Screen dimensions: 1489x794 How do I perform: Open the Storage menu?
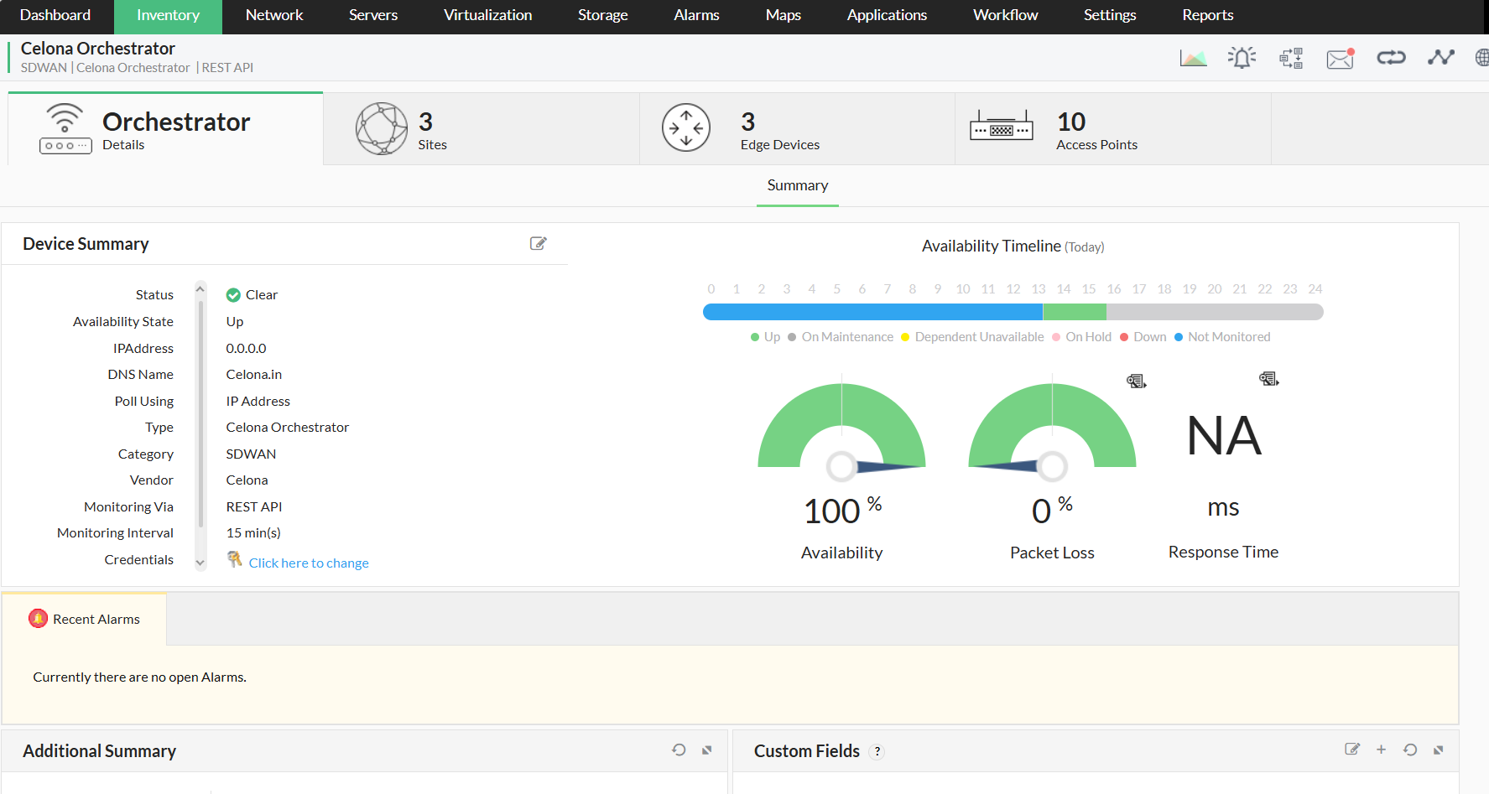pyautogui.click(x=602, y=15)
